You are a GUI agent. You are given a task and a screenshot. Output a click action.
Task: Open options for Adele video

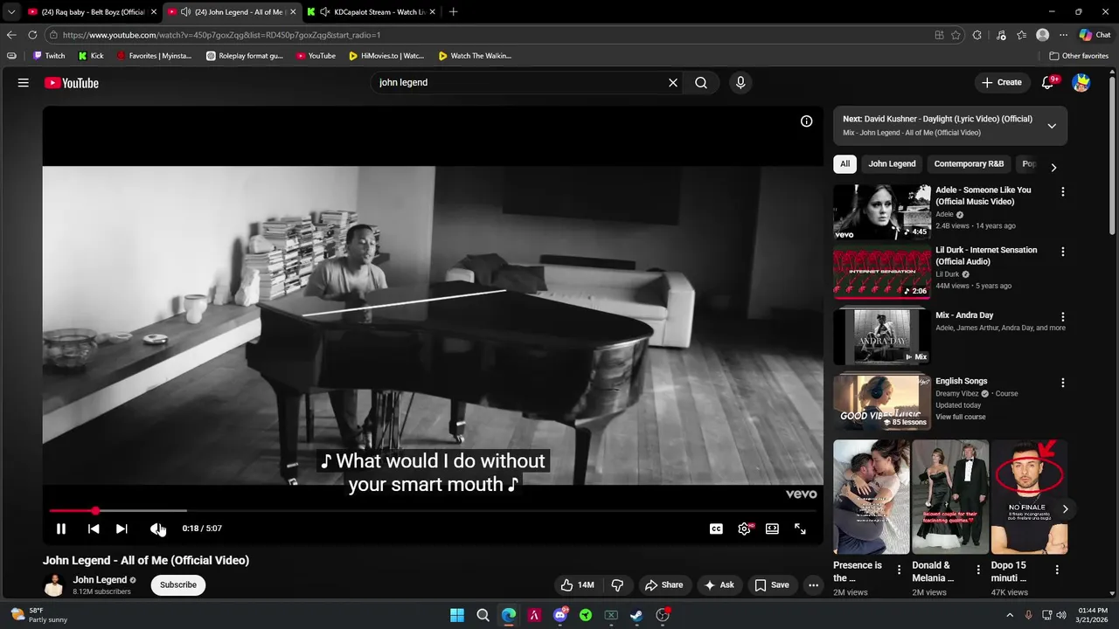click(x=1063, y=192)
